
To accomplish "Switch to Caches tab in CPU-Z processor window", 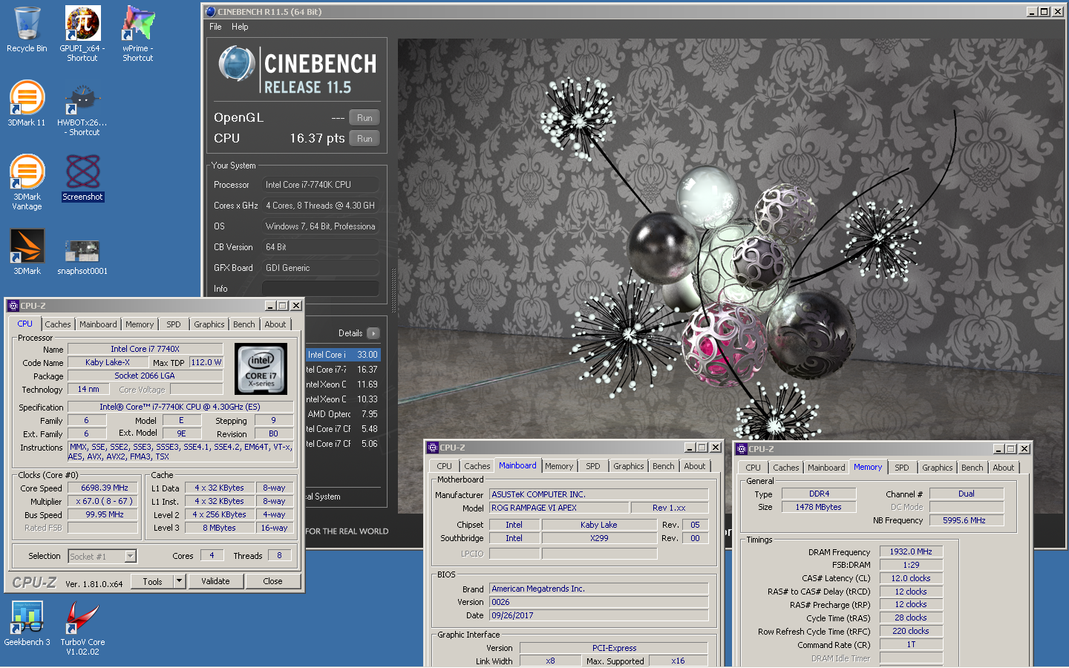I will pos(58,324).
